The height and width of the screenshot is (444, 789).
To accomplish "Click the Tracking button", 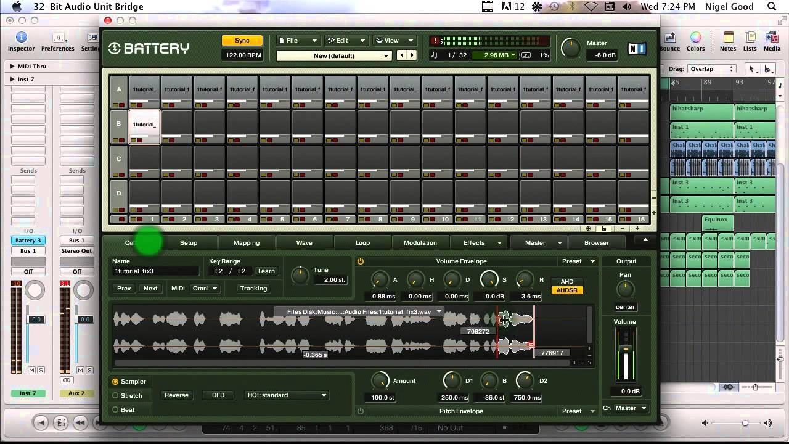I will (x=253, y=289).
